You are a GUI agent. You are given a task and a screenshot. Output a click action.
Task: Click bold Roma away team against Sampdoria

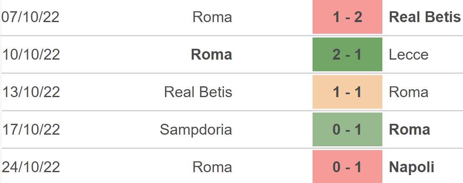pos(410,129)
